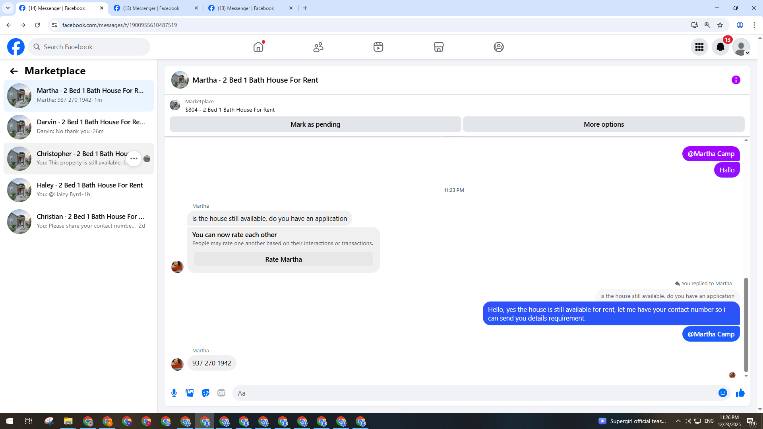Click the More options button

click(603, 124)
